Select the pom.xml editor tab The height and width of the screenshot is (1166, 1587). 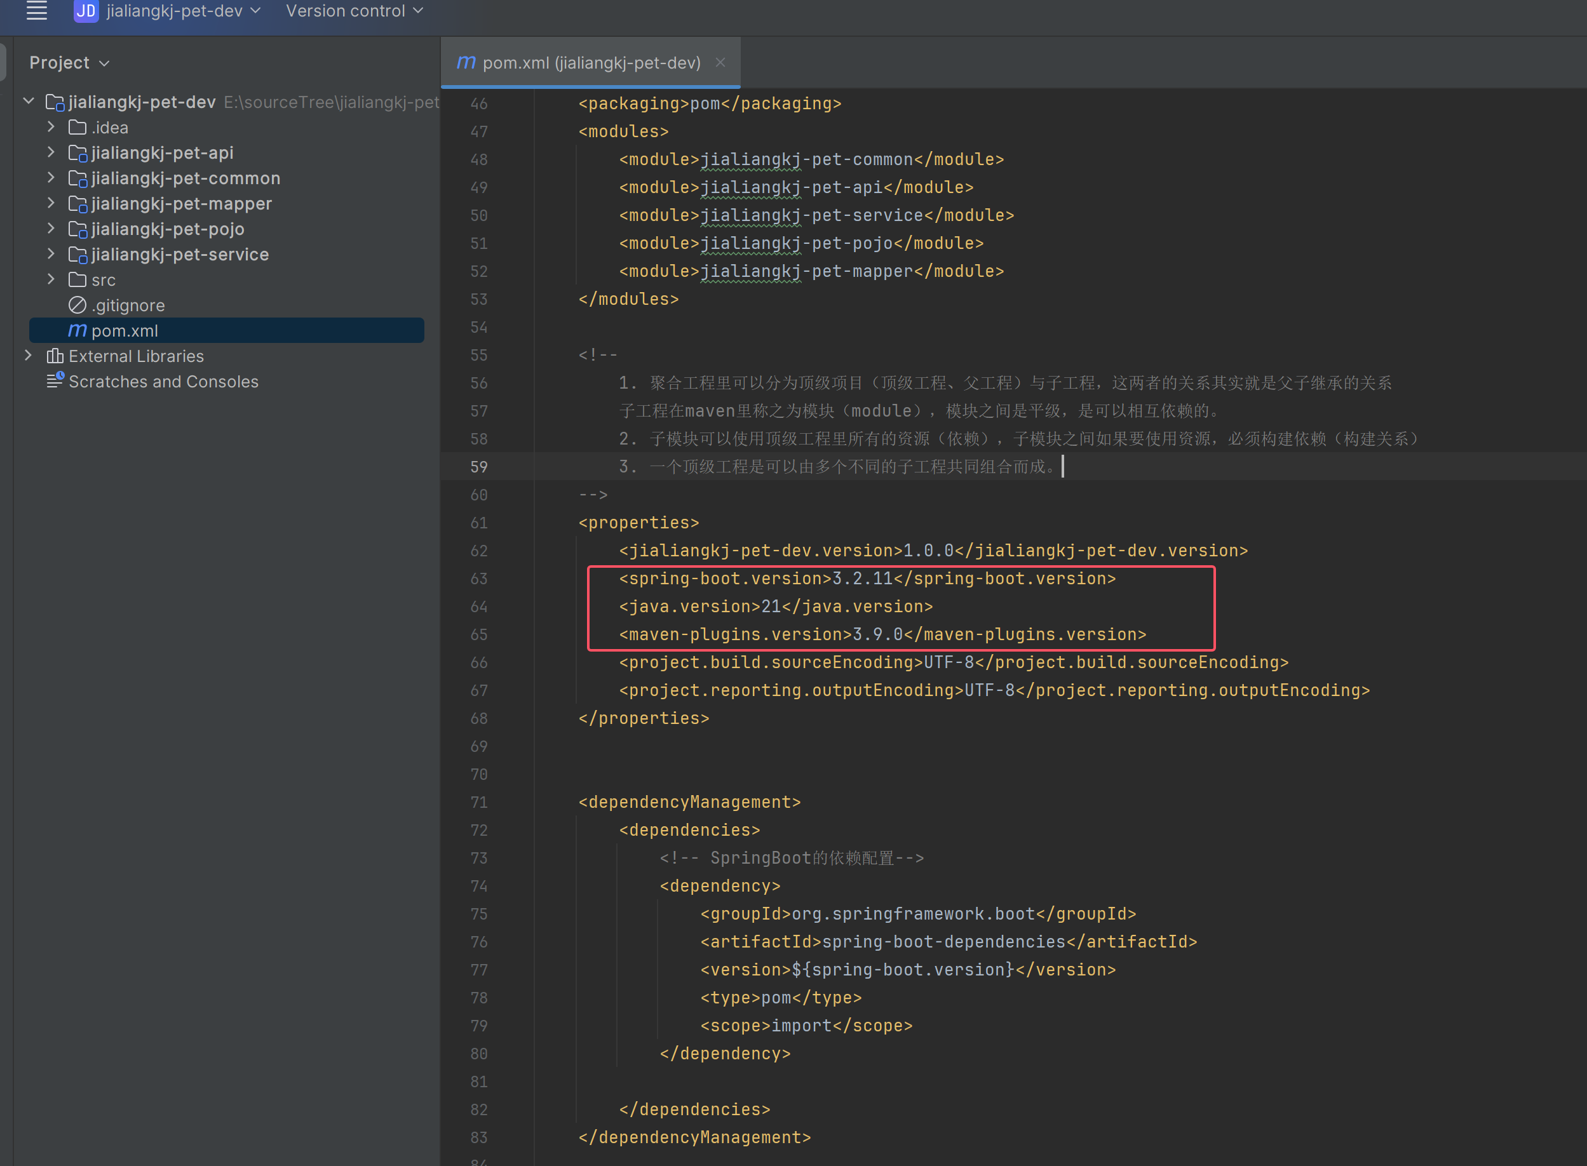click(x=590, y=63)
